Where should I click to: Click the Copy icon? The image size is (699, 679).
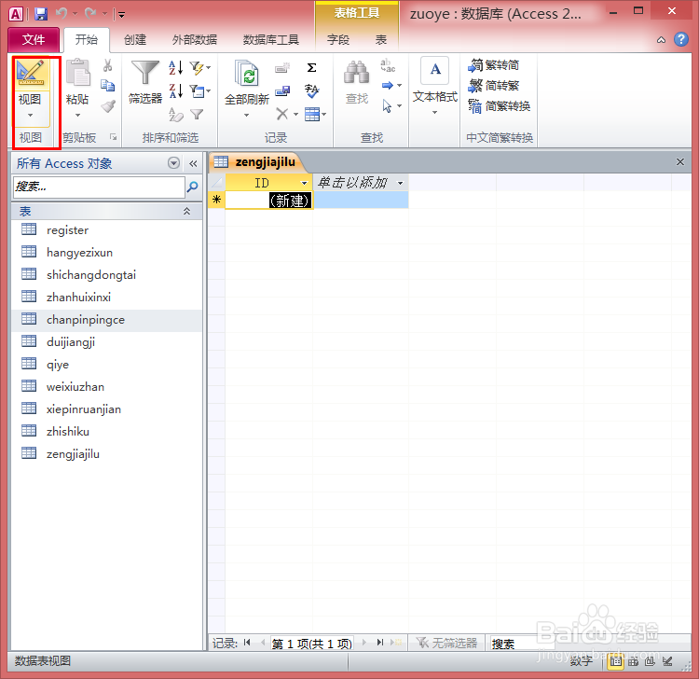107,85
